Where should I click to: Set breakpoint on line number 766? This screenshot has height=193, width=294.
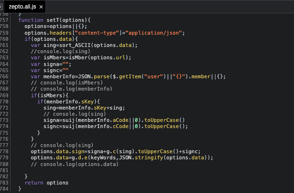(x=4, y=76)
